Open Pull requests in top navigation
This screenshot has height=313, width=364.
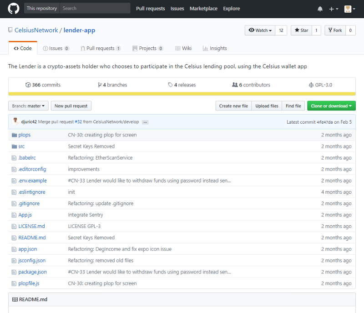(151, 9)
